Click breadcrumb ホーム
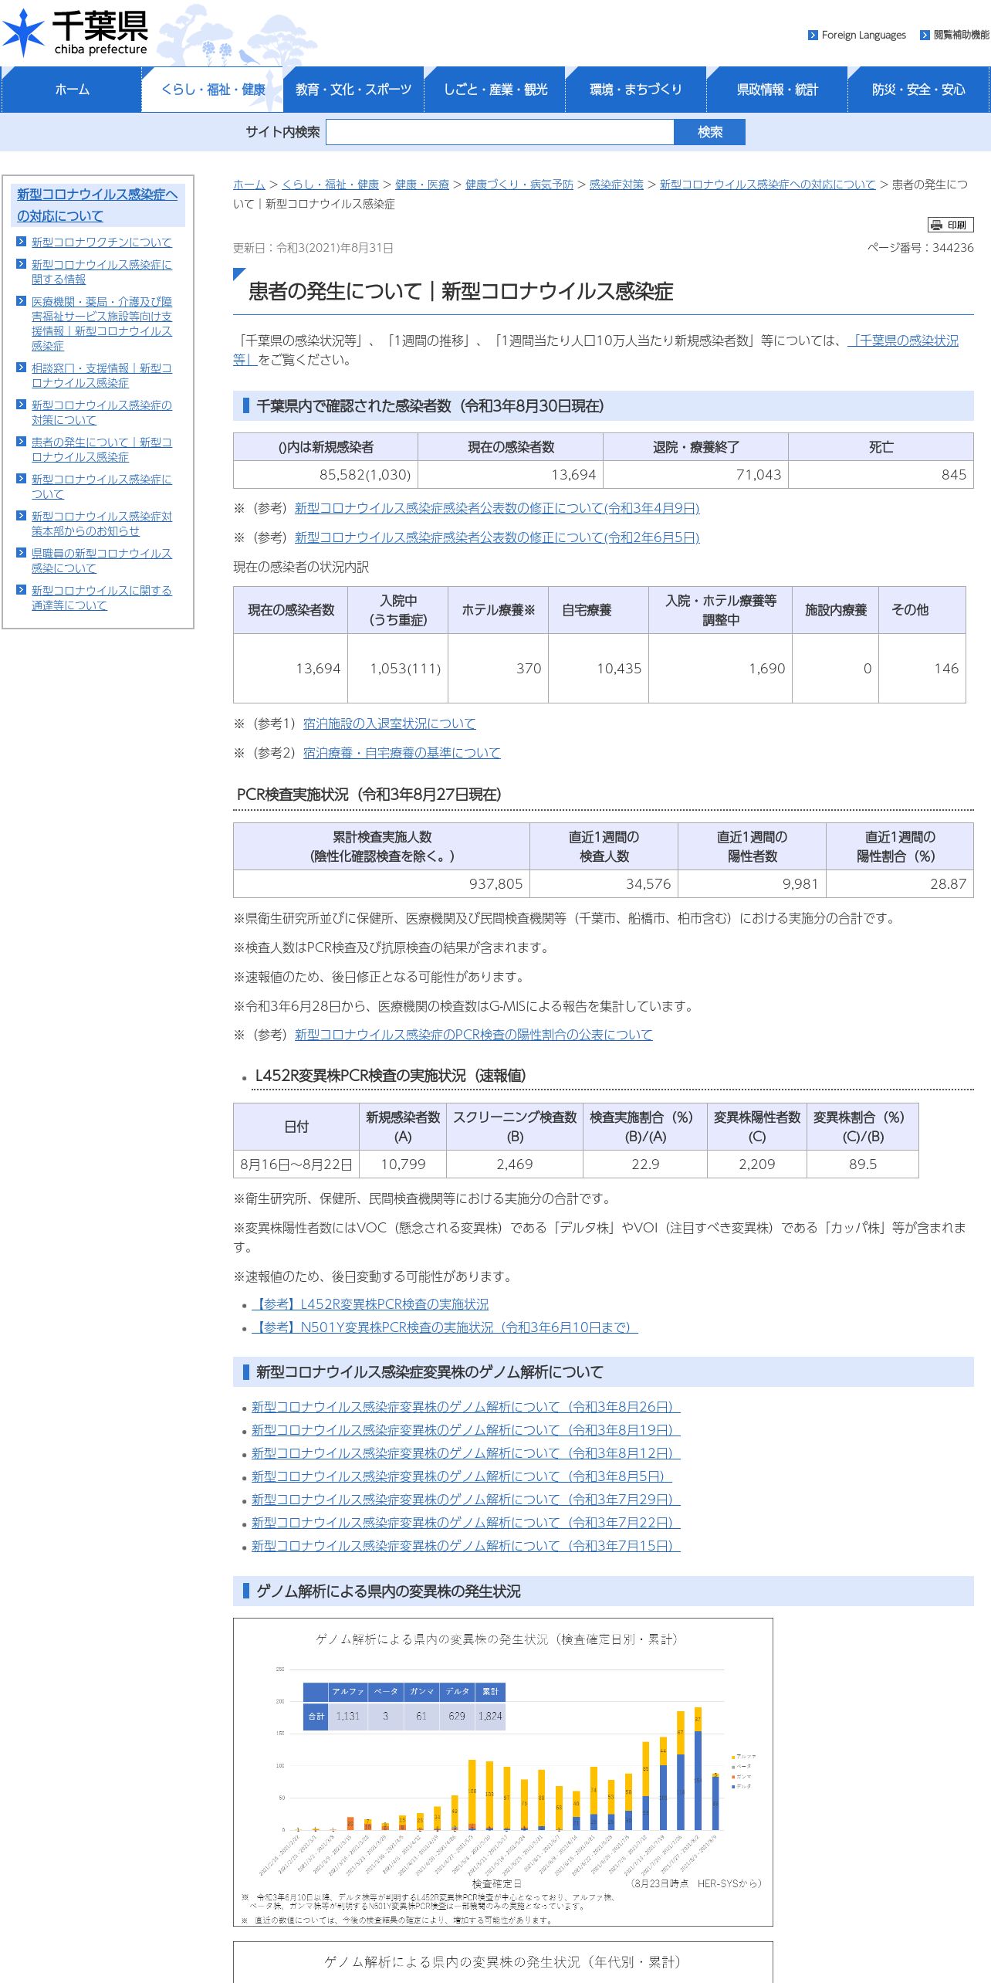The height and width of the screenshot is (1983, 991). (249, 185)
